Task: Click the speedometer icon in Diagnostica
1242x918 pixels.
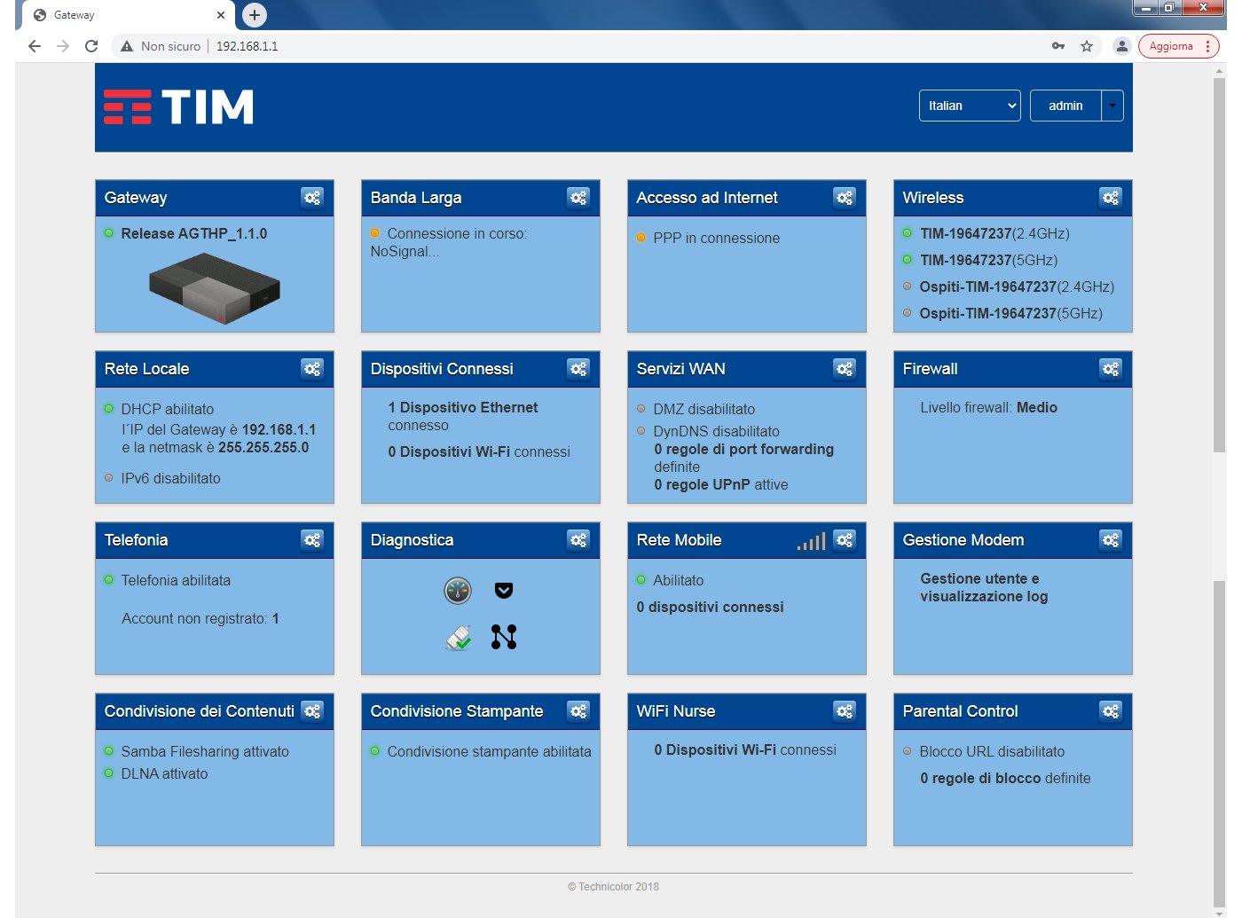Action: [x=458, y=591]
